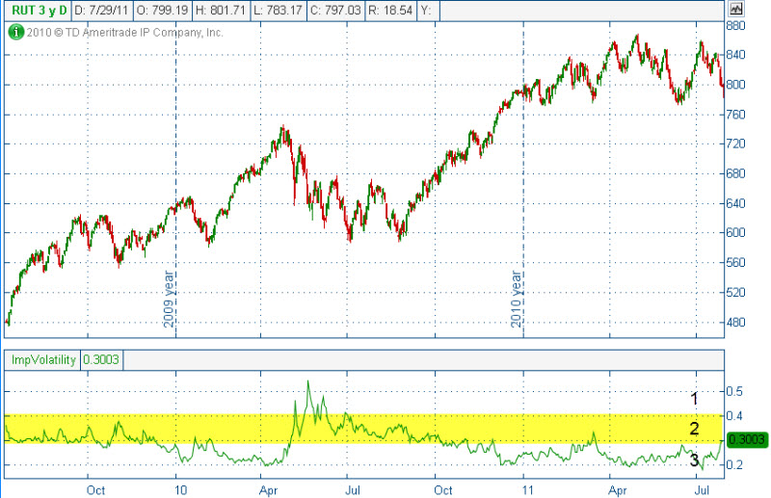Select the RUT 3 y D symbol label
The image size is (771, 498).
point(39,11)
